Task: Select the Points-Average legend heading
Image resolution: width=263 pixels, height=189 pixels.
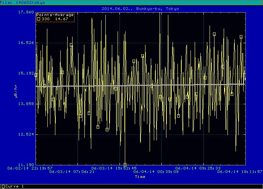Action: tap(55, 15)
